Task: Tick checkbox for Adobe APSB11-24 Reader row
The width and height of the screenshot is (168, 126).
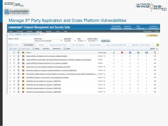Action: pyautogui.click(x=14, y=56)
